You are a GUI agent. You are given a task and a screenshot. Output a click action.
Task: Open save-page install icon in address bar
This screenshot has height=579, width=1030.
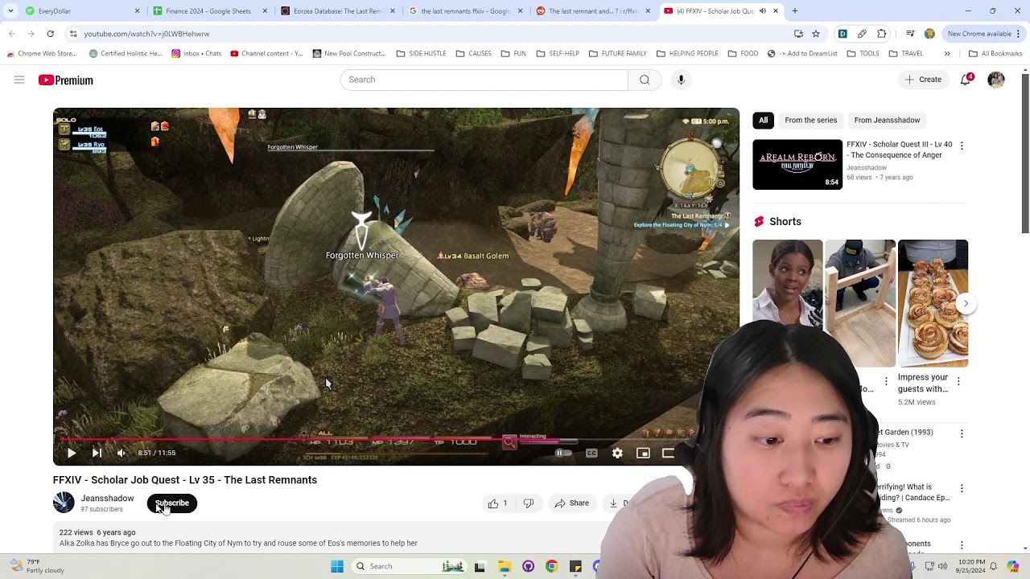pos(798,34)
